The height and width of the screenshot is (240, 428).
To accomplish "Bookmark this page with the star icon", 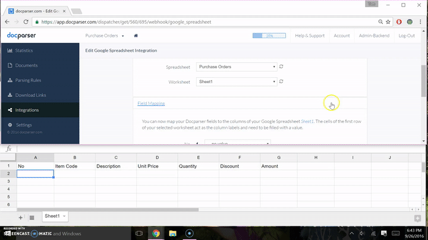I will 389,22.
